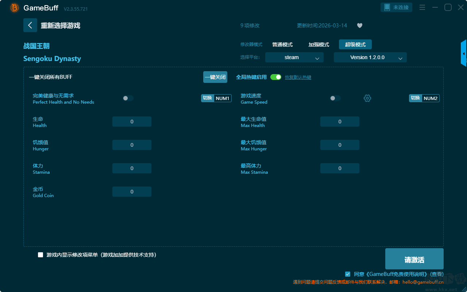Screen dimensions: 467x292
Task: Toggle Perfect Health and No Needs switch
Action: point(128,98)
